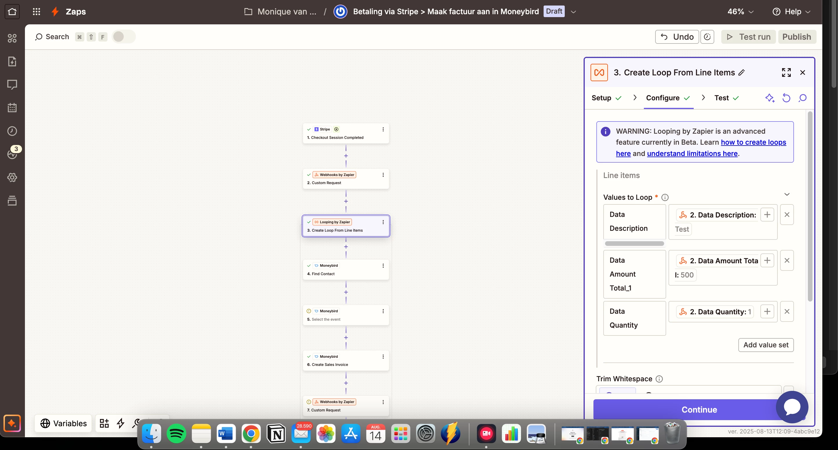
Task: Open the sidebar status icon with badge 3
Action: coord(12,154)
